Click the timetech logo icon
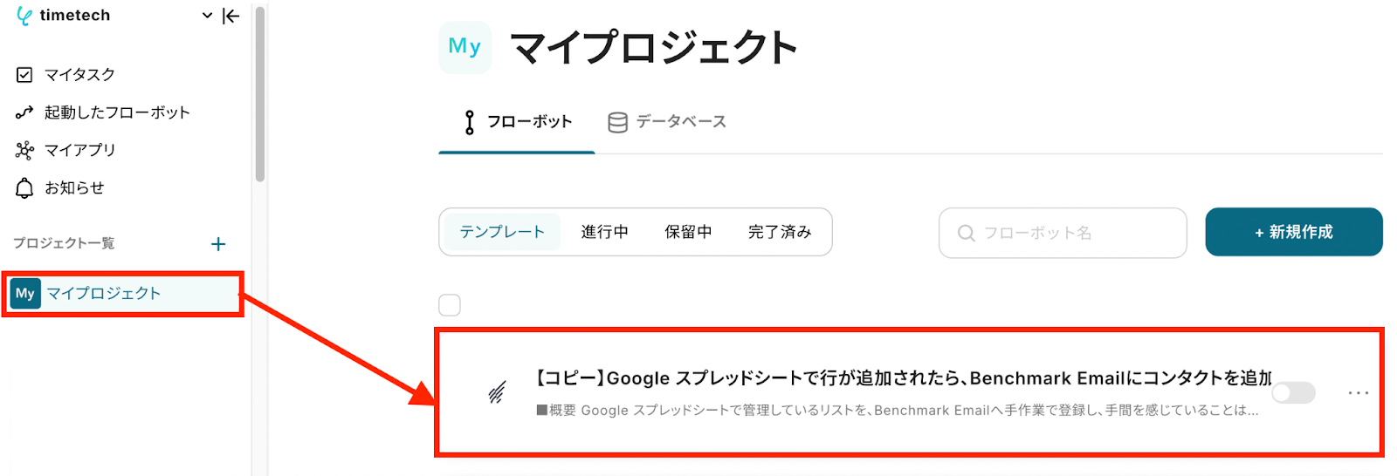 coord(24,16)
